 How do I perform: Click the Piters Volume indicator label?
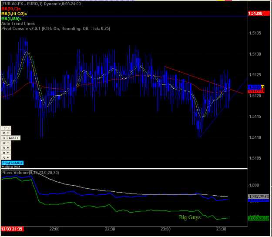tap(30, 173)
